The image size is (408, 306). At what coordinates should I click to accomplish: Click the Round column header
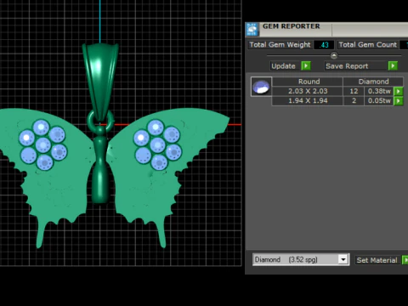309,82
